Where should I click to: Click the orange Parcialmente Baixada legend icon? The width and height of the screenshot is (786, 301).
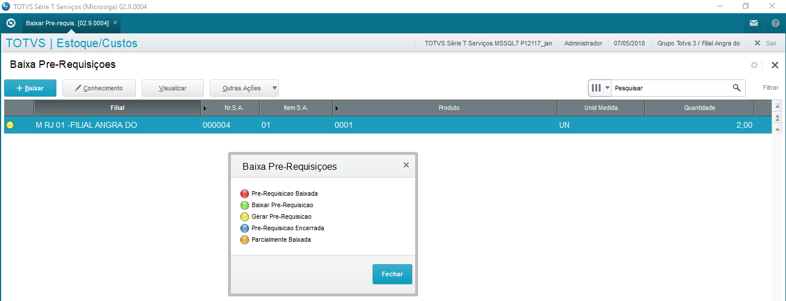point(245,240)
